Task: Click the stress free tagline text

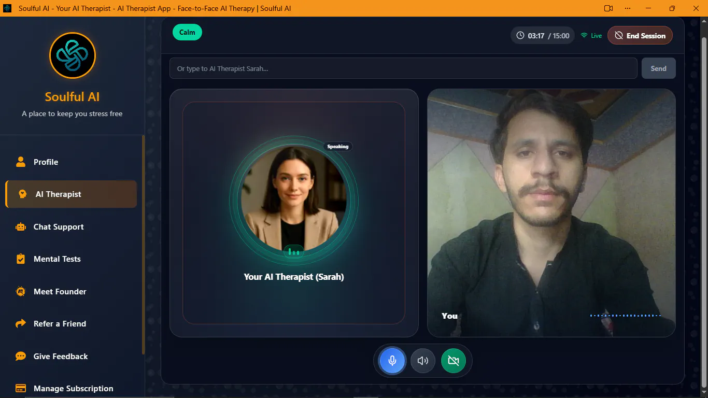Action: (72, 113)
